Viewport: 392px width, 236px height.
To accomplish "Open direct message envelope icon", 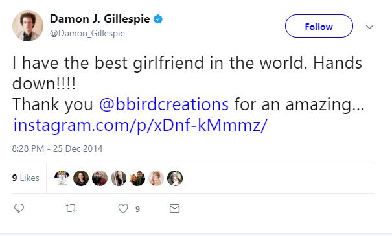I will pyautogui.click(x=174, y=208).
